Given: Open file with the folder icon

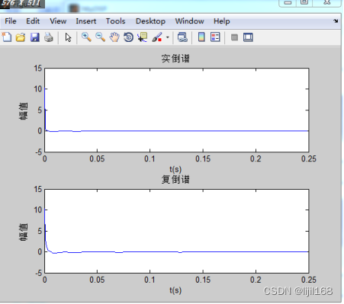Looking at the screenshot, I should (21, 37).
